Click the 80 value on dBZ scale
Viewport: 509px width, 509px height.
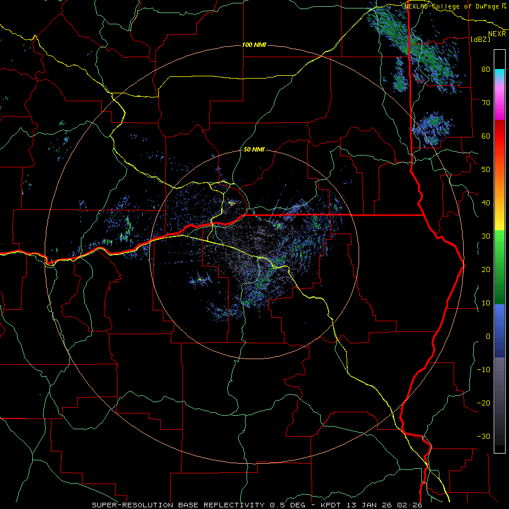pos(486,69)
